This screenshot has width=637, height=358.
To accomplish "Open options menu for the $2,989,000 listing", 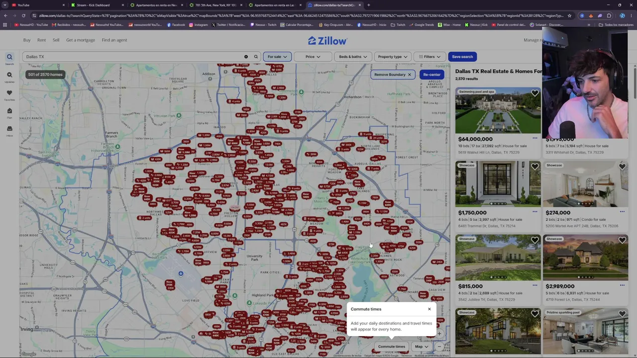I will pos(622,286).
